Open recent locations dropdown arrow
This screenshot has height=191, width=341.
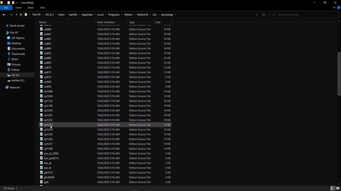16,15
